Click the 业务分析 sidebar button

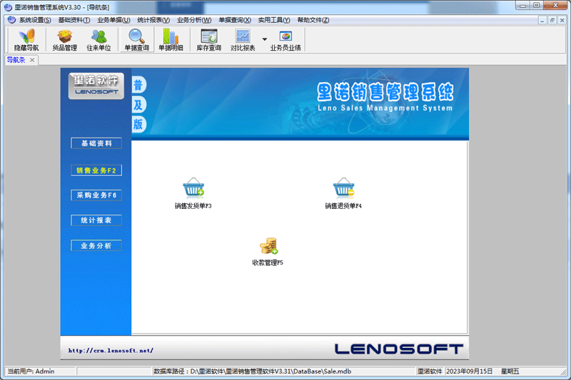tap(96, 246)
